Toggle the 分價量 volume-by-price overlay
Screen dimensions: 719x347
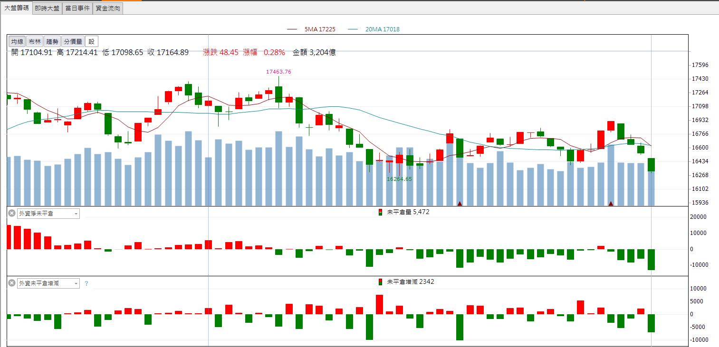73,42
